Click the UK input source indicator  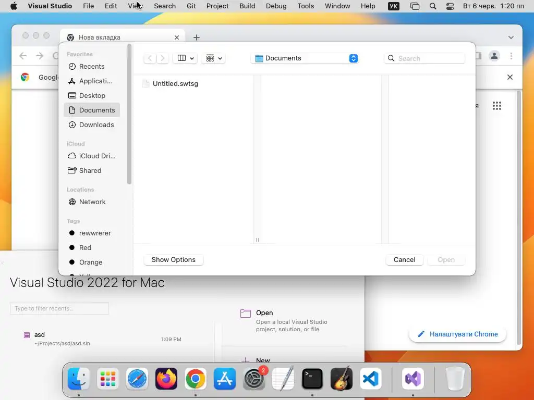coord(394,6)
